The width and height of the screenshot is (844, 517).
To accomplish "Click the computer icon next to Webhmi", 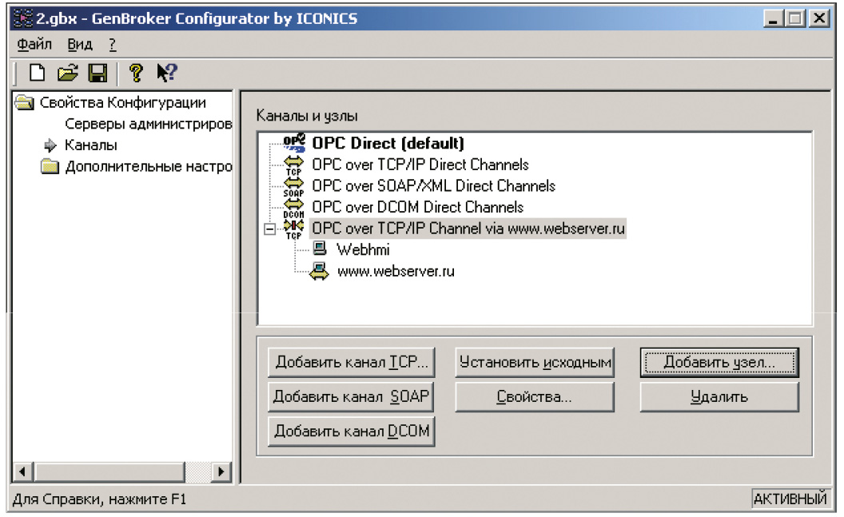I will point(320,248).
